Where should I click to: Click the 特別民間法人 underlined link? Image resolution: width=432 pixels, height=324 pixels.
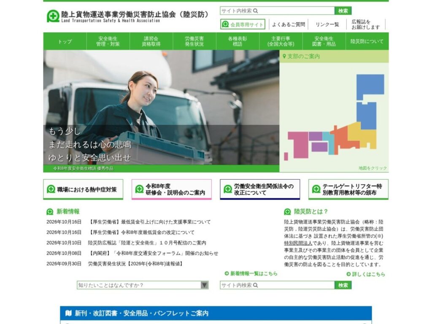(x=298, y=243)
